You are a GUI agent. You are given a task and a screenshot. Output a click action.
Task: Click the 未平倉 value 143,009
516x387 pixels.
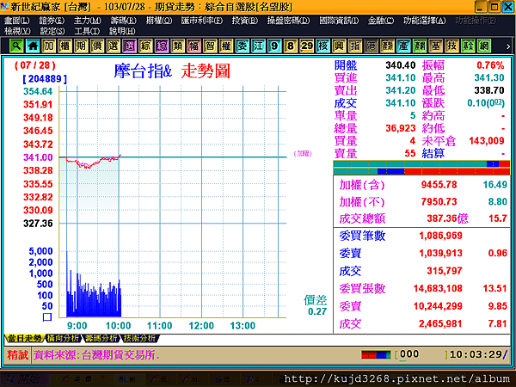click(x=487, y=141)
